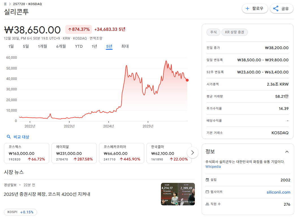The image size is (295, 217).
Task: Click the 실리콘투 page title
Action: 16,12
